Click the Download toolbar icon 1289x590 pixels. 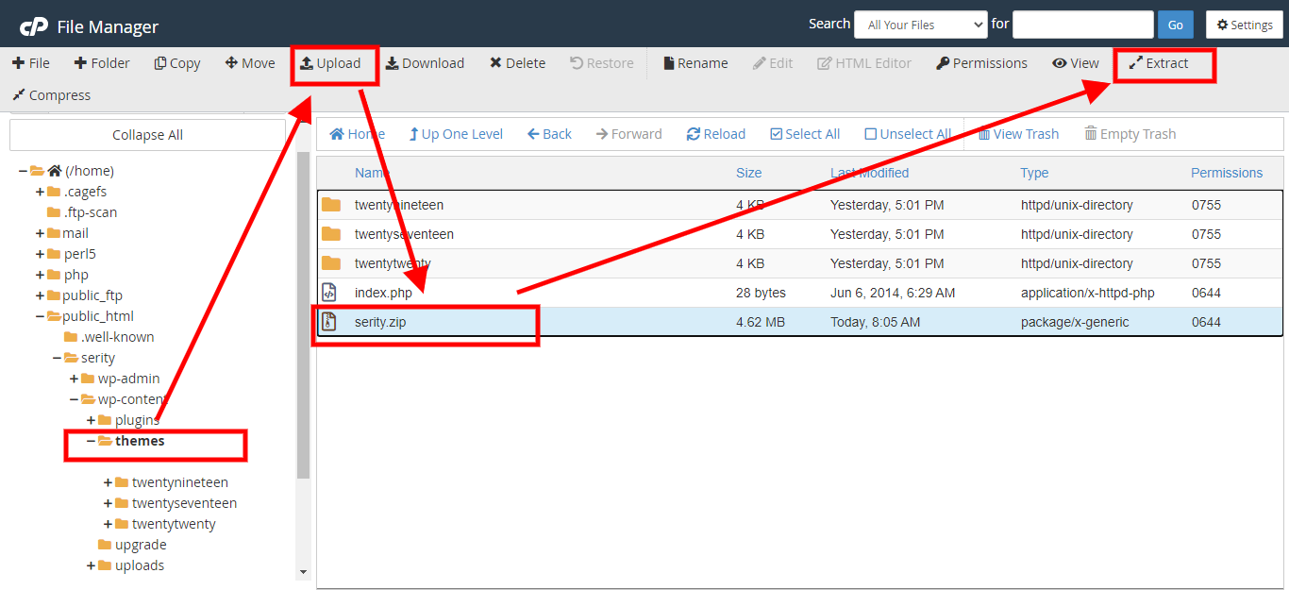[x=392, y=63]
